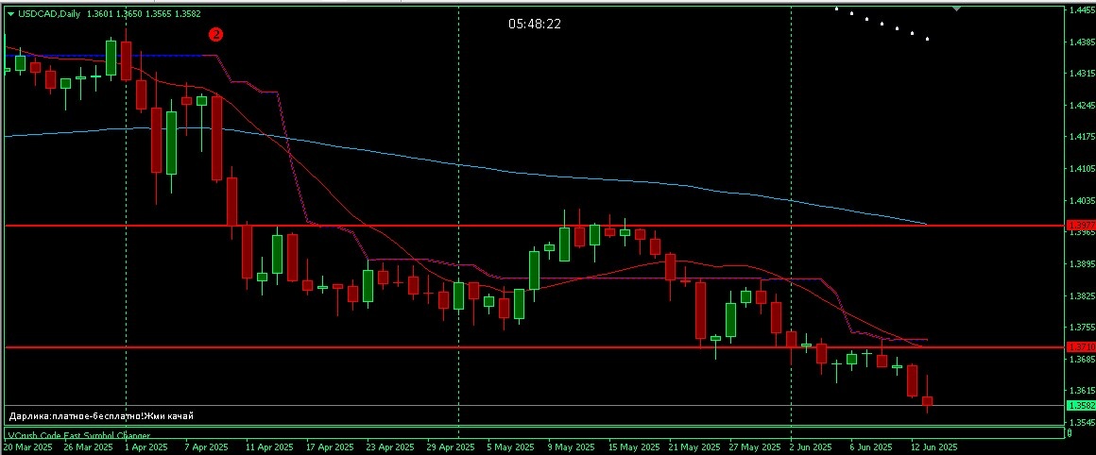Viewport: 1096px width, 455px height.
Task: Click the 17 Apr 2025 date label
Action: pos(331,447)
